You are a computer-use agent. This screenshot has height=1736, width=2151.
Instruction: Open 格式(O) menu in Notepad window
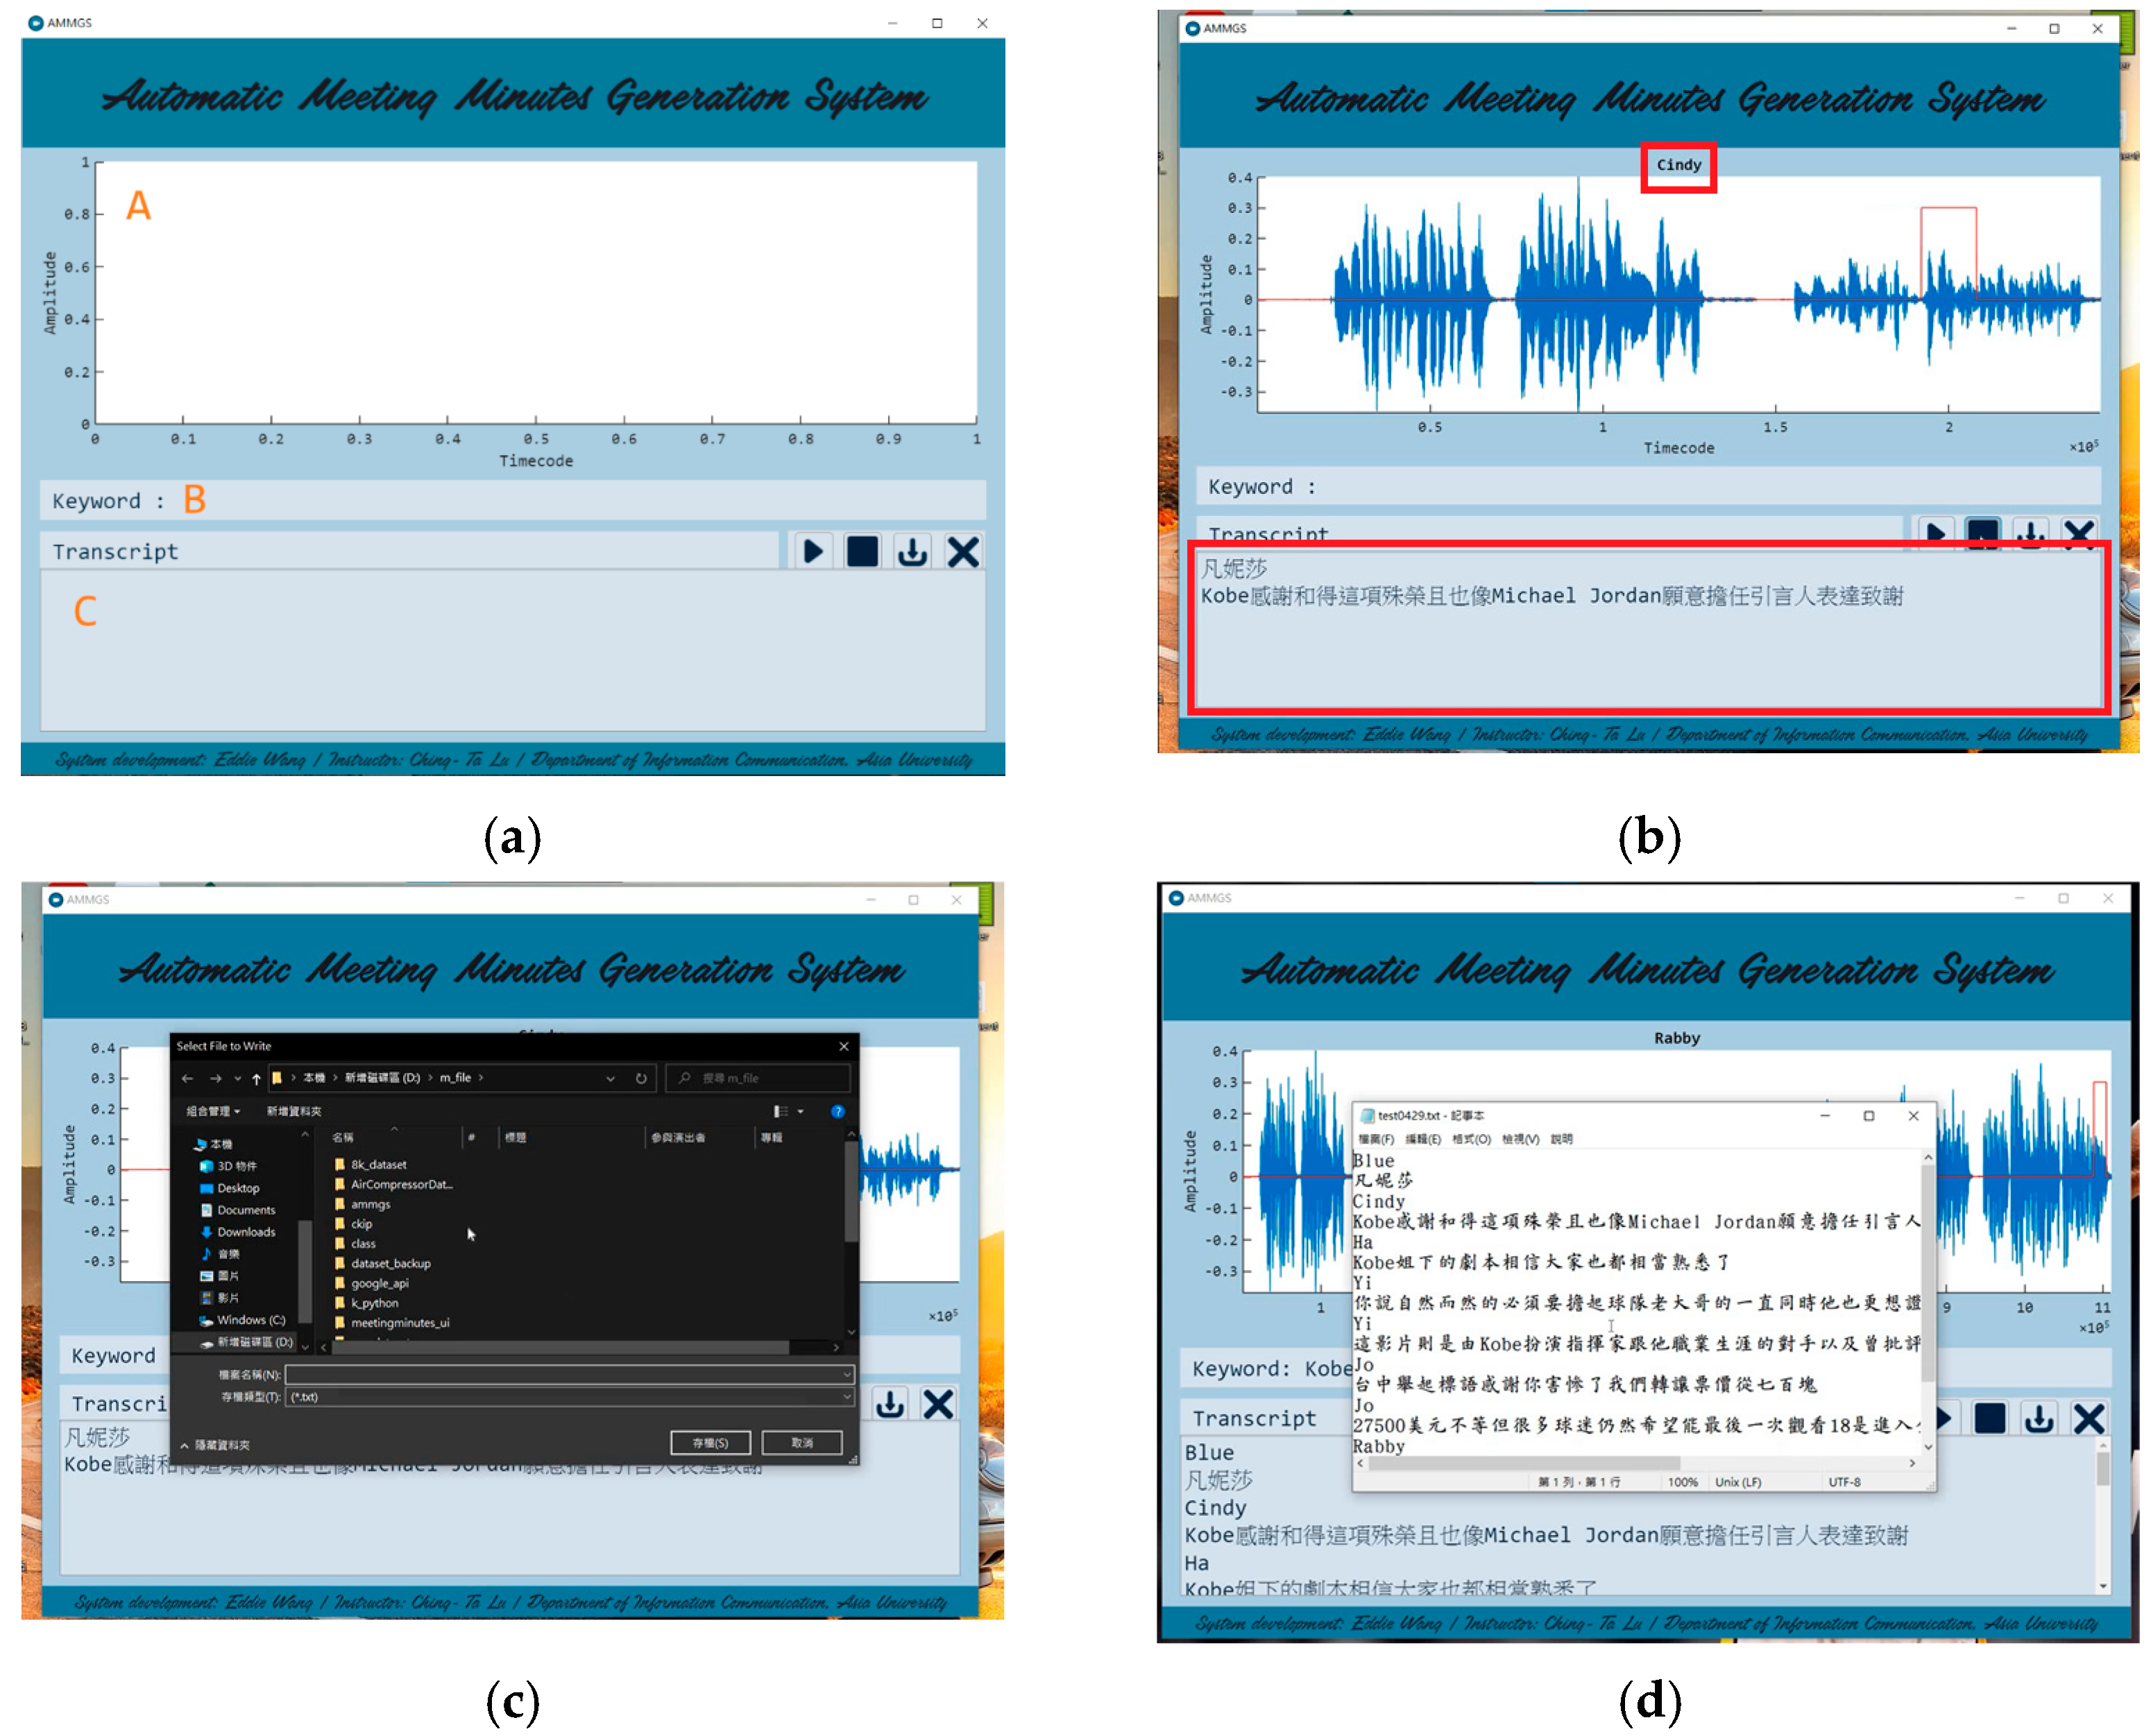[x=1471, y=1139]
